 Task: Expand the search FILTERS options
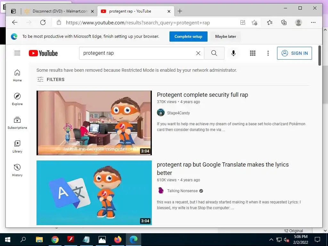point(51,79)
